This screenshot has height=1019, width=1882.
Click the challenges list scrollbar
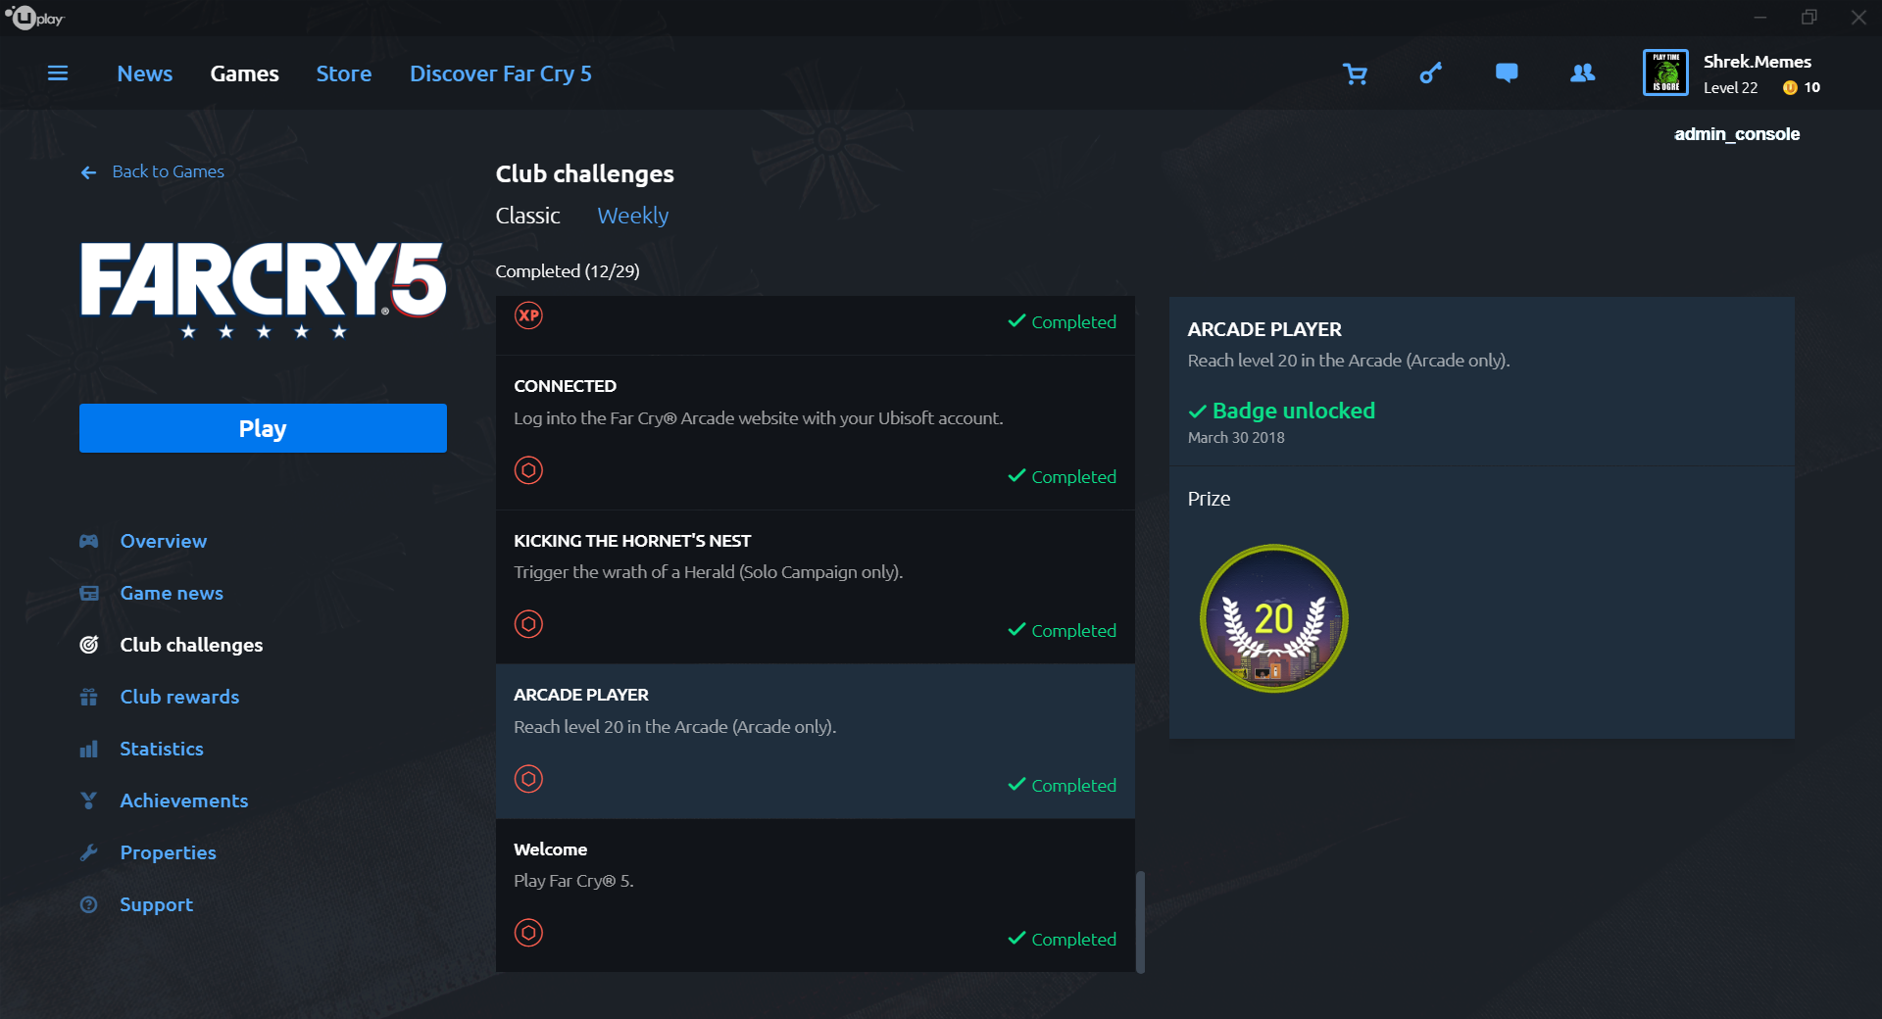pyautogui.click(x=1140, y=922)
